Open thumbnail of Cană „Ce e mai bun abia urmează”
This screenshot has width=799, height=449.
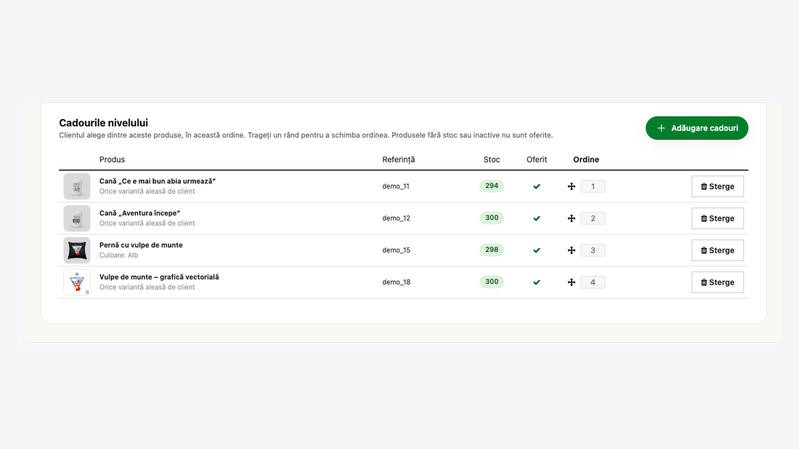[77, 186]
